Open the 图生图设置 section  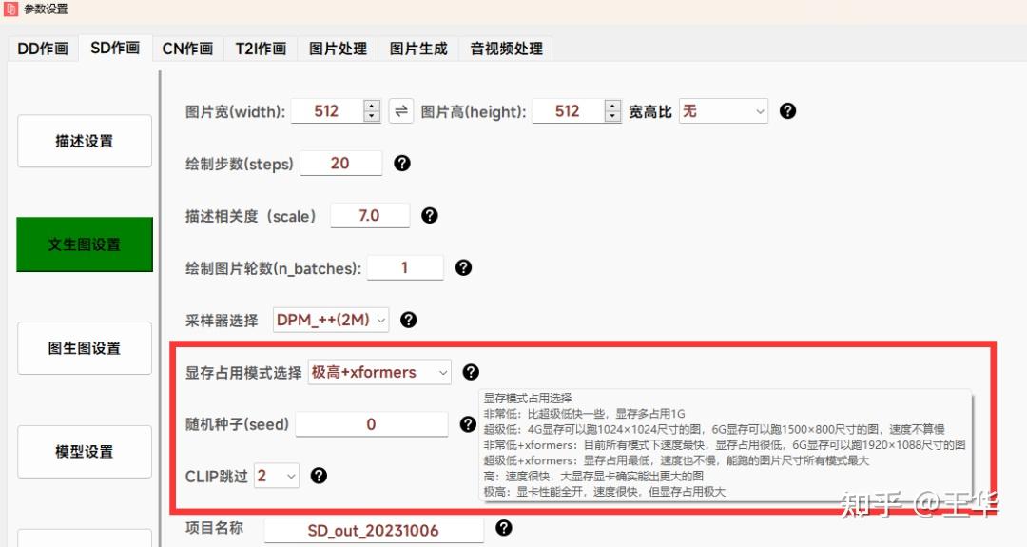click(x=85, y=348)
